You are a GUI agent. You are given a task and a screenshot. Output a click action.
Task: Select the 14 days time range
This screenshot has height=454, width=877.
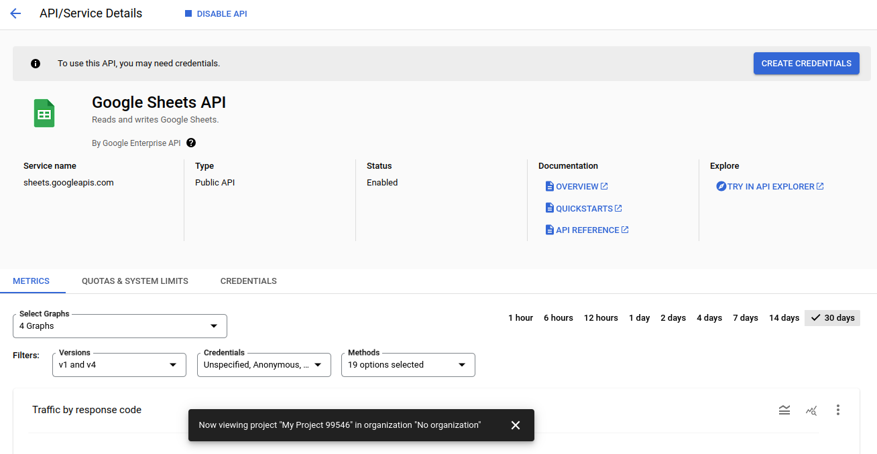[784, 318]
